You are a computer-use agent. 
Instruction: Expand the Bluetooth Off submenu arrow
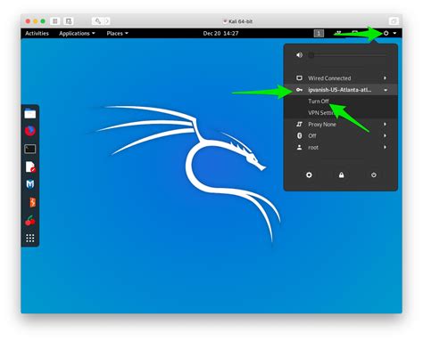[385, 135]
